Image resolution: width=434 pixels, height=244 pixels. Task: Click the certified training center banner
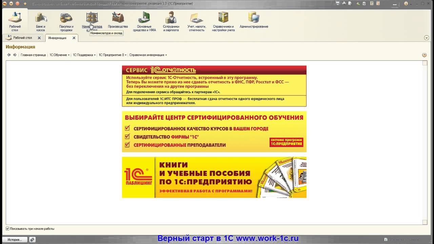[x=214, y=132]
